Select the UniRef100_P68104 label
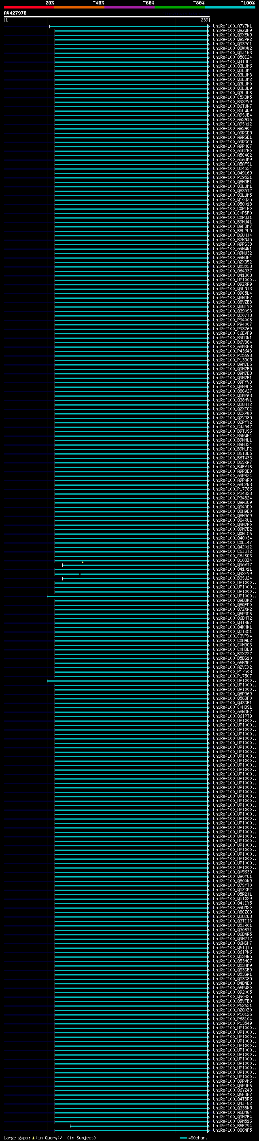This screenshot has width=259, height=1141. click(232, 1019)
